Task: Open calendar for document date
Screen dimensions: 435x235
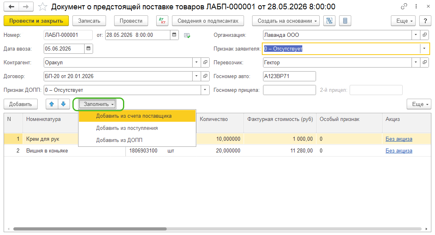Action: click(174, 35)
